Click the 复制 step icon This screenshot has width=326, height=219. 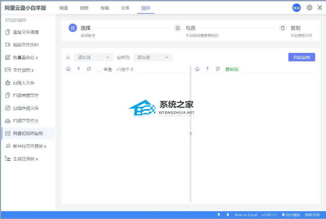pos(283,28)
